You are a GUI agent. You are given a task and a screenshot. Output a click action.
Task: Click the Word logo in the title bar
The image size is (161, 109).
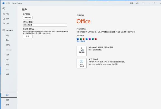coord(3,3)
